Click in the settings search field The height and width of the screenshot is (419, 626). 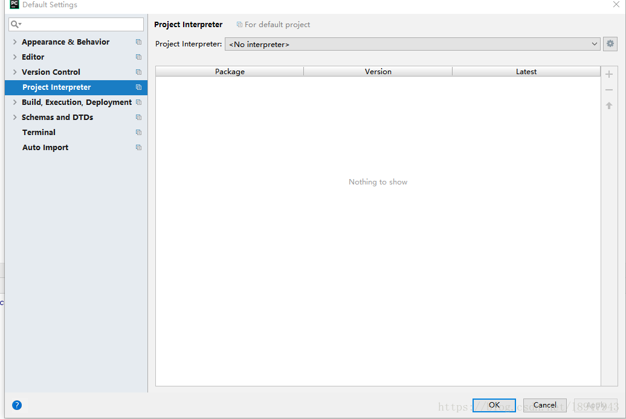point(82,25)
